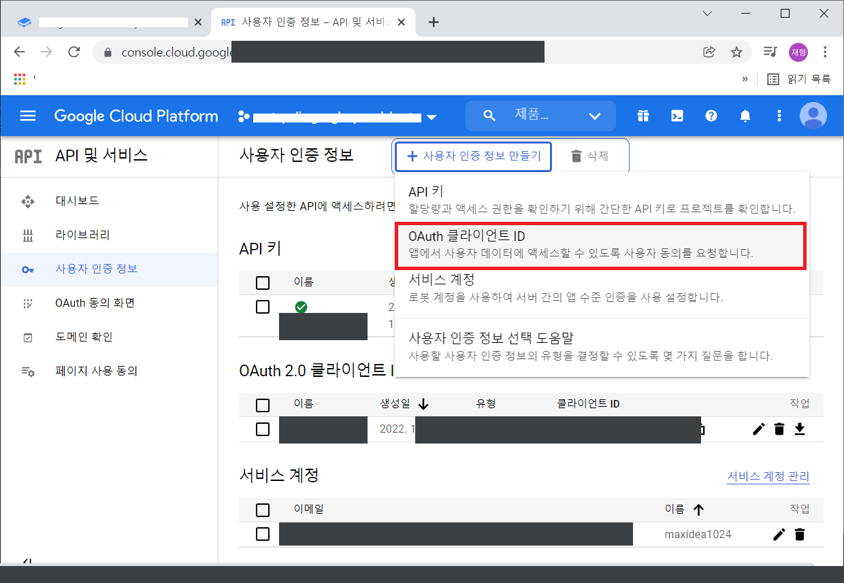Reload the page
The width and height of the screenshot is (844, 583).
(x=74, y=52)
